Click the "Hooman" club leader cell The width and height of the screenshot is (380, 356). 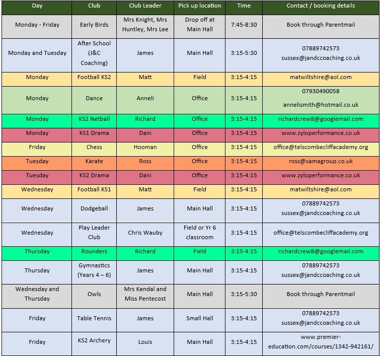[145, 148]
